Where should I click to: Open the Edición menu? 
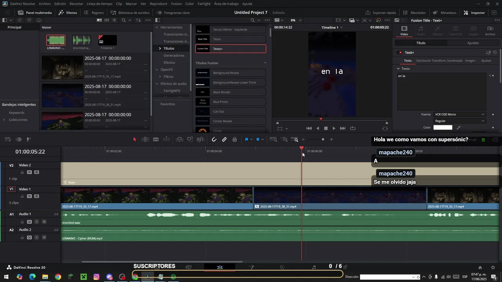[60, 4]
